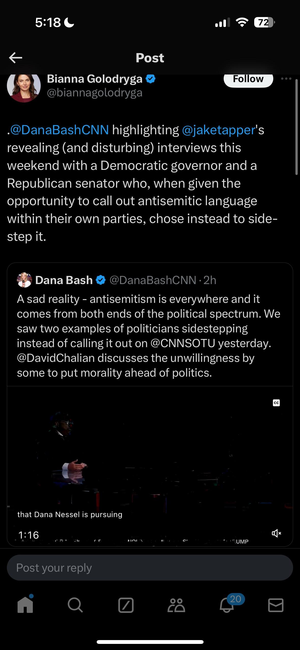
Task: Open the @jaketapper mention link
Action: (219, 130)
